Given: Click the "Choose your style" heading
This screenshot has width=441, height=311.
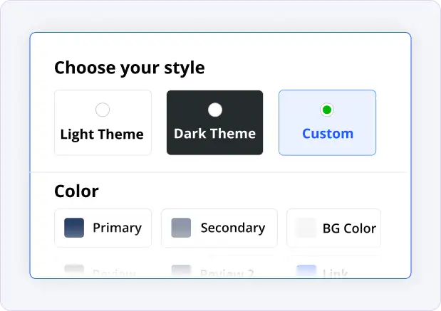Looking at the screenshot, I should coord(129,68).
